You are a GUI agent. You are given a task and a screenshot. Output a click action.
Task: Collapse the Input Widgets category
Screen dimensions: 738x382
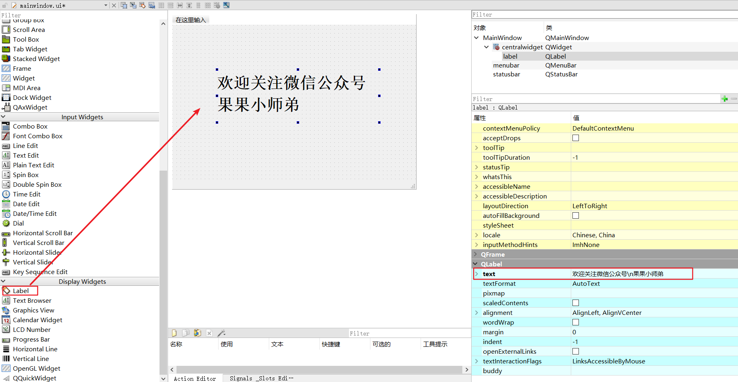click(3, 117)
